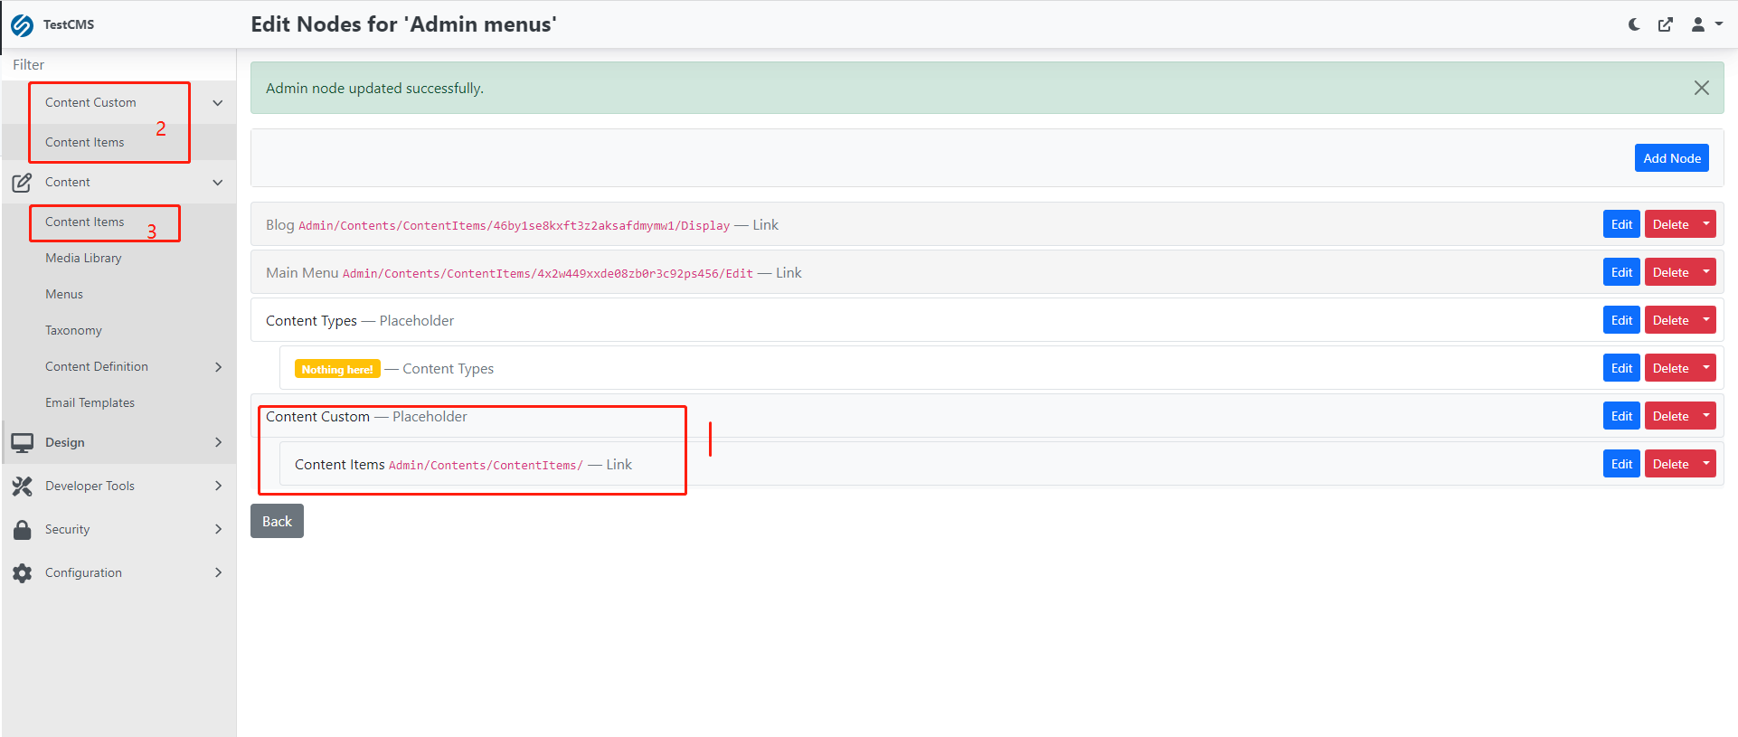Collapse the Content sidebar menu chevron
Image resolution: width=1738 pixels, height=737 pixels.
tap(217, 183)
